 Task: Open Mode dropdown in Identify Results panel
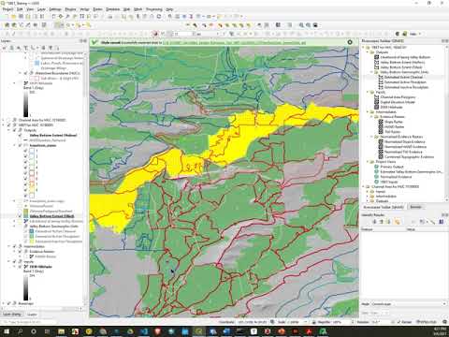click(409, 304)
